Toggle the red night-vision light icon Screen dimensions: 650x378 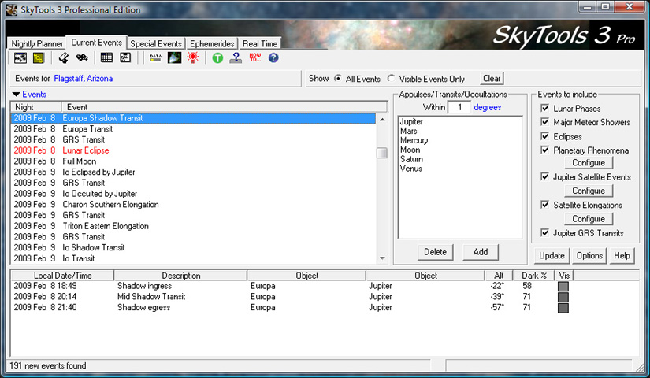point(193,57)
